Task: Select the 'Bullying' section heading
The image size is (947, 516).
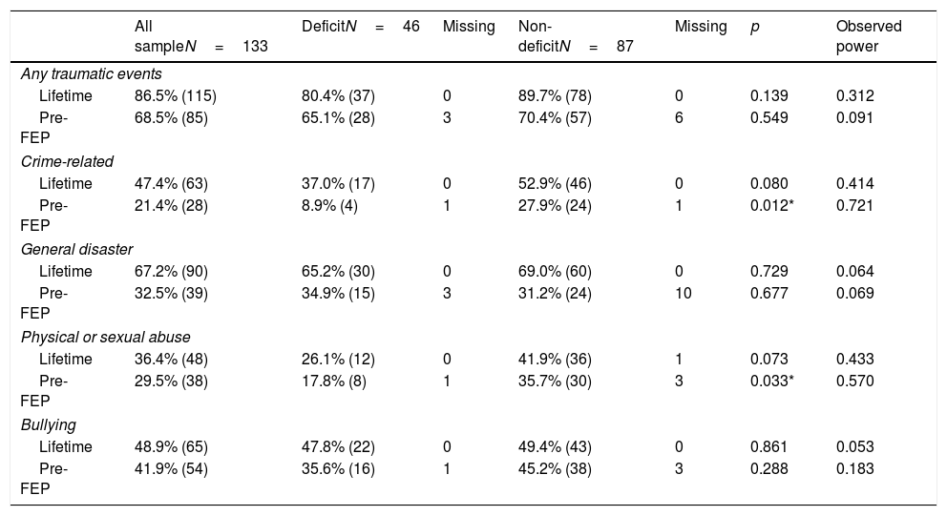Action: pos(49,424)
